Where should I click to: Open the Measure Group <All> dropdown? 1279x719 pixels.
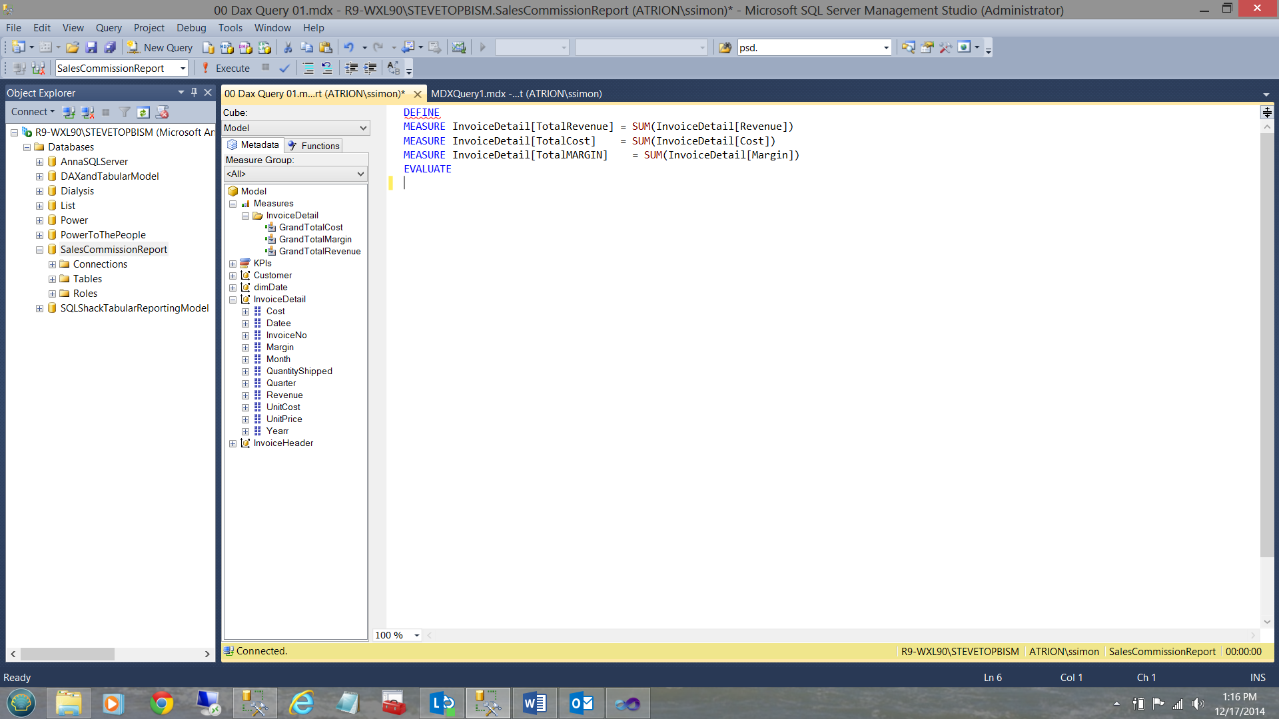point(360,174)
